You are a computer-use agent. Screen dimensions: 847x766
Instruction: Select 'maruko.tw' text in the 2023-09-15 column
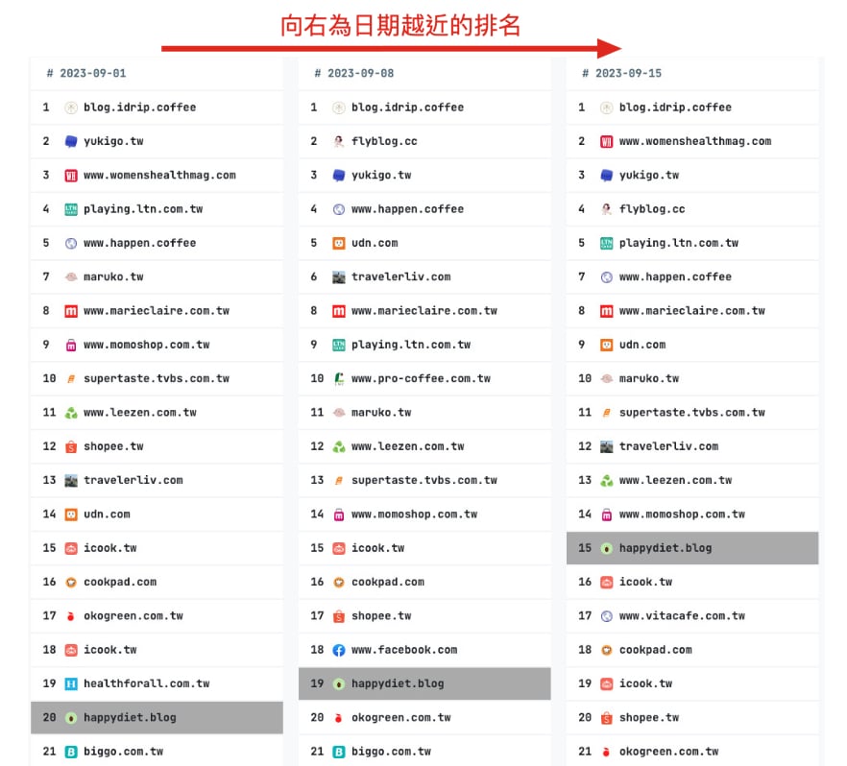click(649, 379)
